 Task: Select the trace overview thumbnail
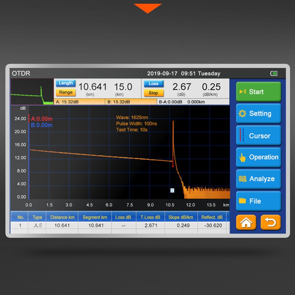click(32, 91)
